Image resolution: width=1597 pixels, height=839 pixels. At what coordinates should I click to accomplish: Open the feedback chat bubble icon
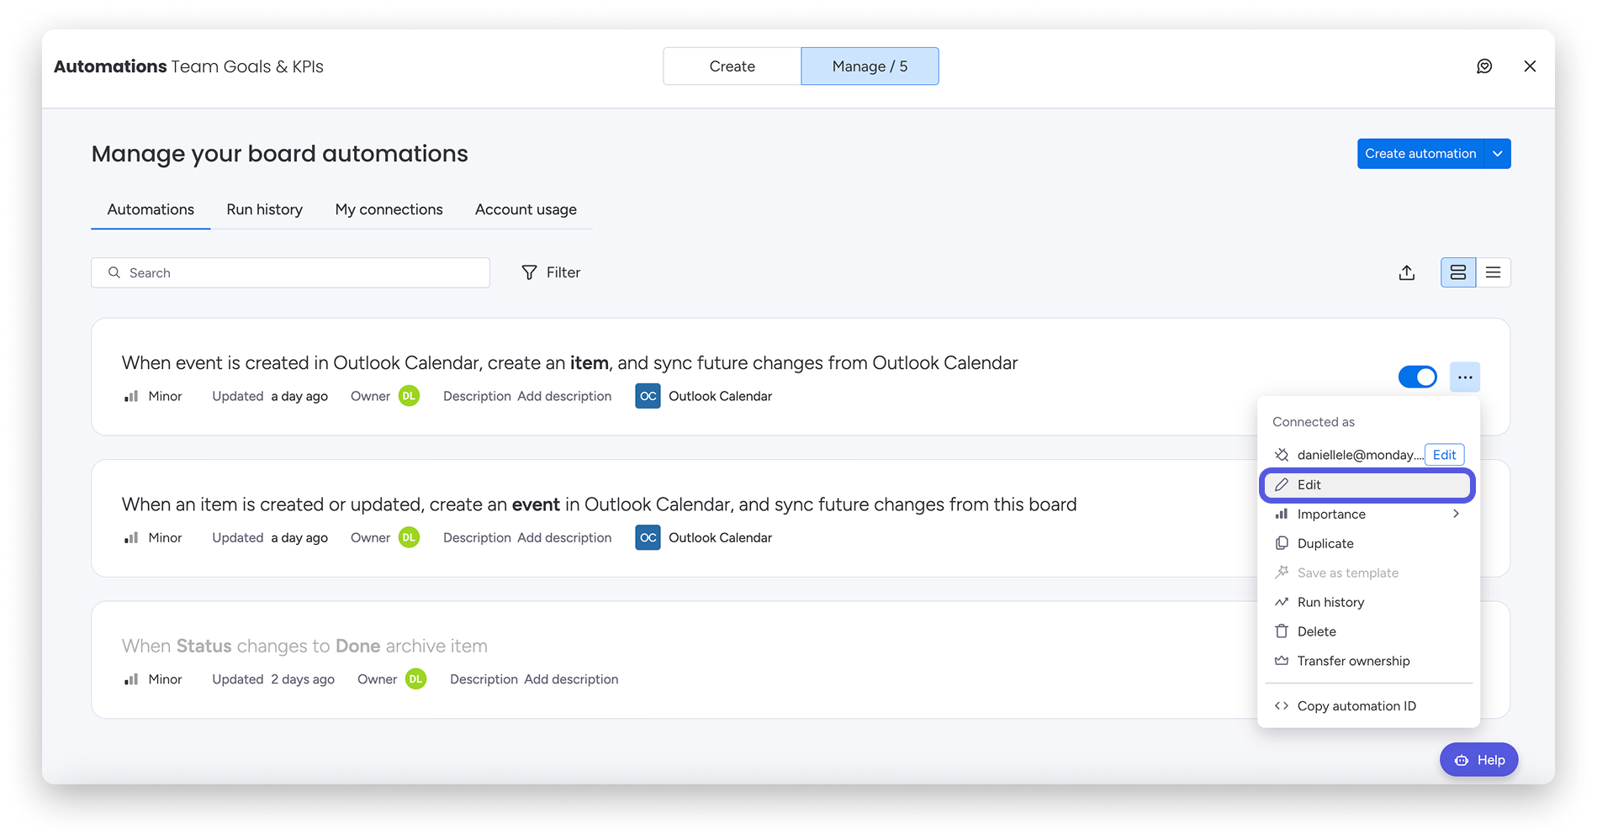pos(1484,66)
